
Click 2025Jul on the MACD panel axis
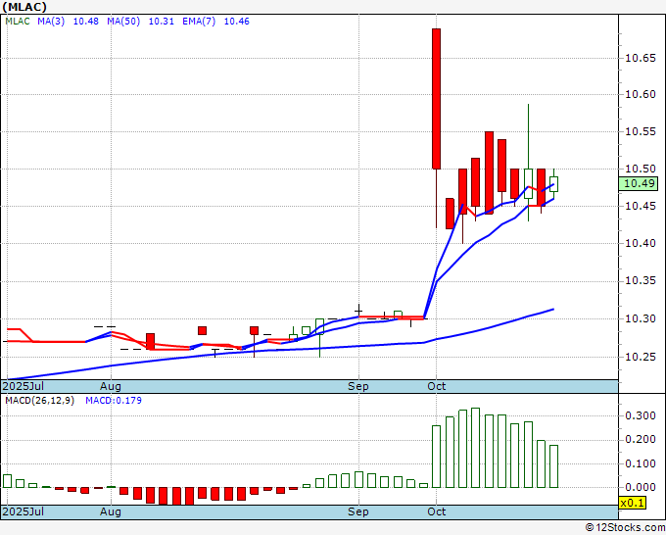click(x=23, y=511)
